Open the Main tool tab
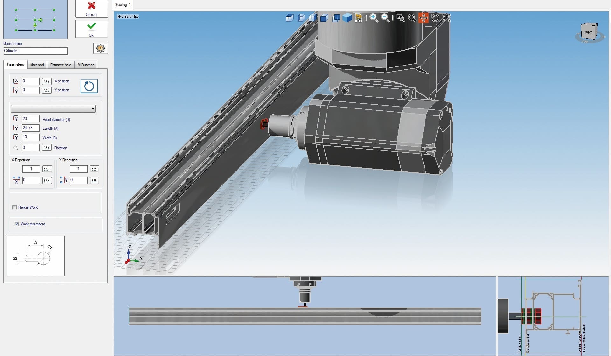 [37, 65]
